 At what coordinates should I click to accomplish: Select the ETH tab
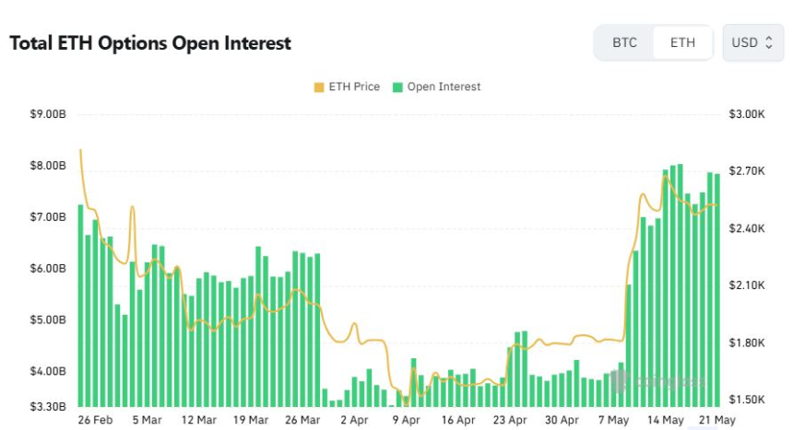pyautogui.click(x=682, y=42)
